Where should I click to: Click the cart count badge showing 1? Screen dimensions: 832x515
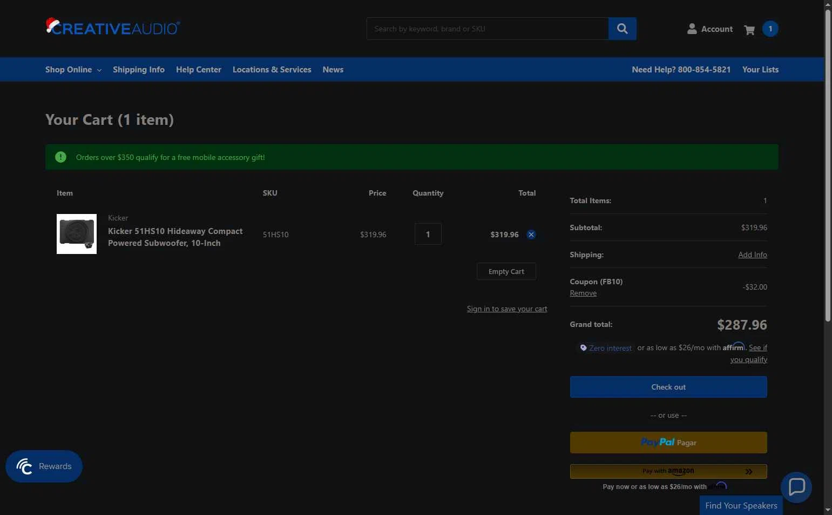(770, 29)
